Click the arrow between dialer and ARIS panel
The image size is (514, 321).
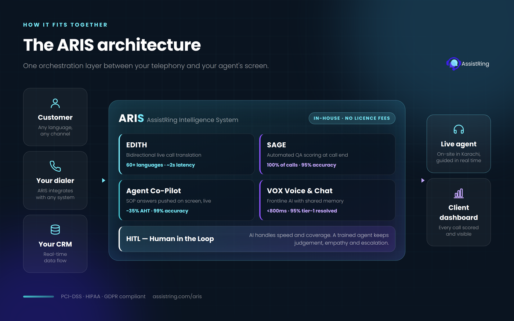point(104,180)
